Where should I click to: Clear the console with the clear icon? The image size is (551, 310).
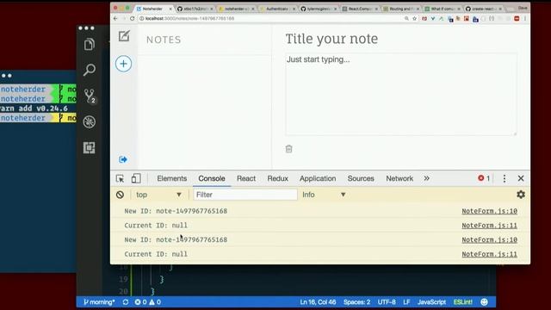120,195
